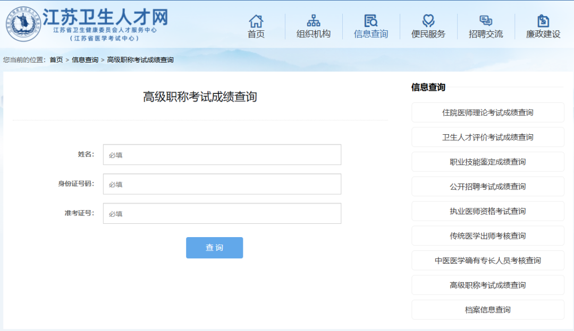Click the 首页 breadcrumb link
This screenshot has height=331, width=574.
[56, 60]
